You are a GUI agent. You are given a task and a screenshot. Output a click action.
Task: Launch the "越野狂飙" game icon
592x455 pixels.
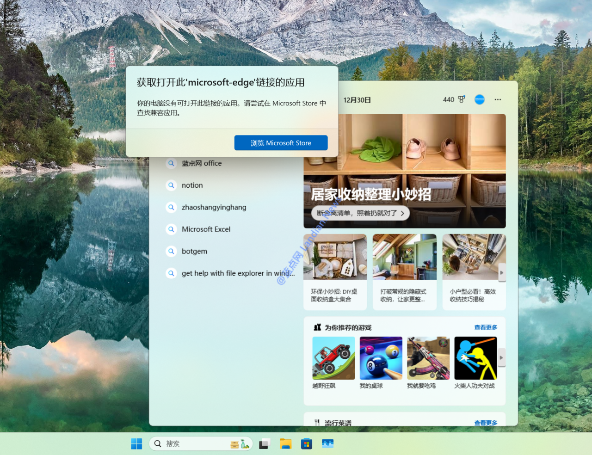click(x=333, y=358)
